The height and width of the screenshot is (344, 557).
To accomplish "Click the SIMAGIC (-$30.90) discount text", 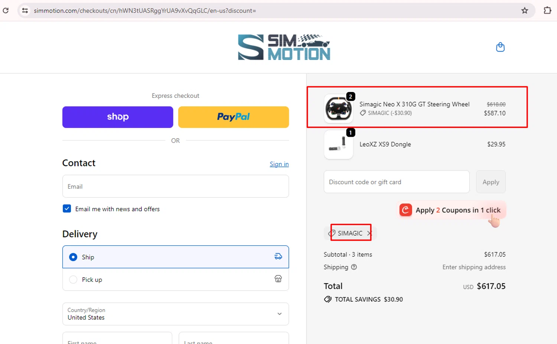I will [x=390, y=113].
